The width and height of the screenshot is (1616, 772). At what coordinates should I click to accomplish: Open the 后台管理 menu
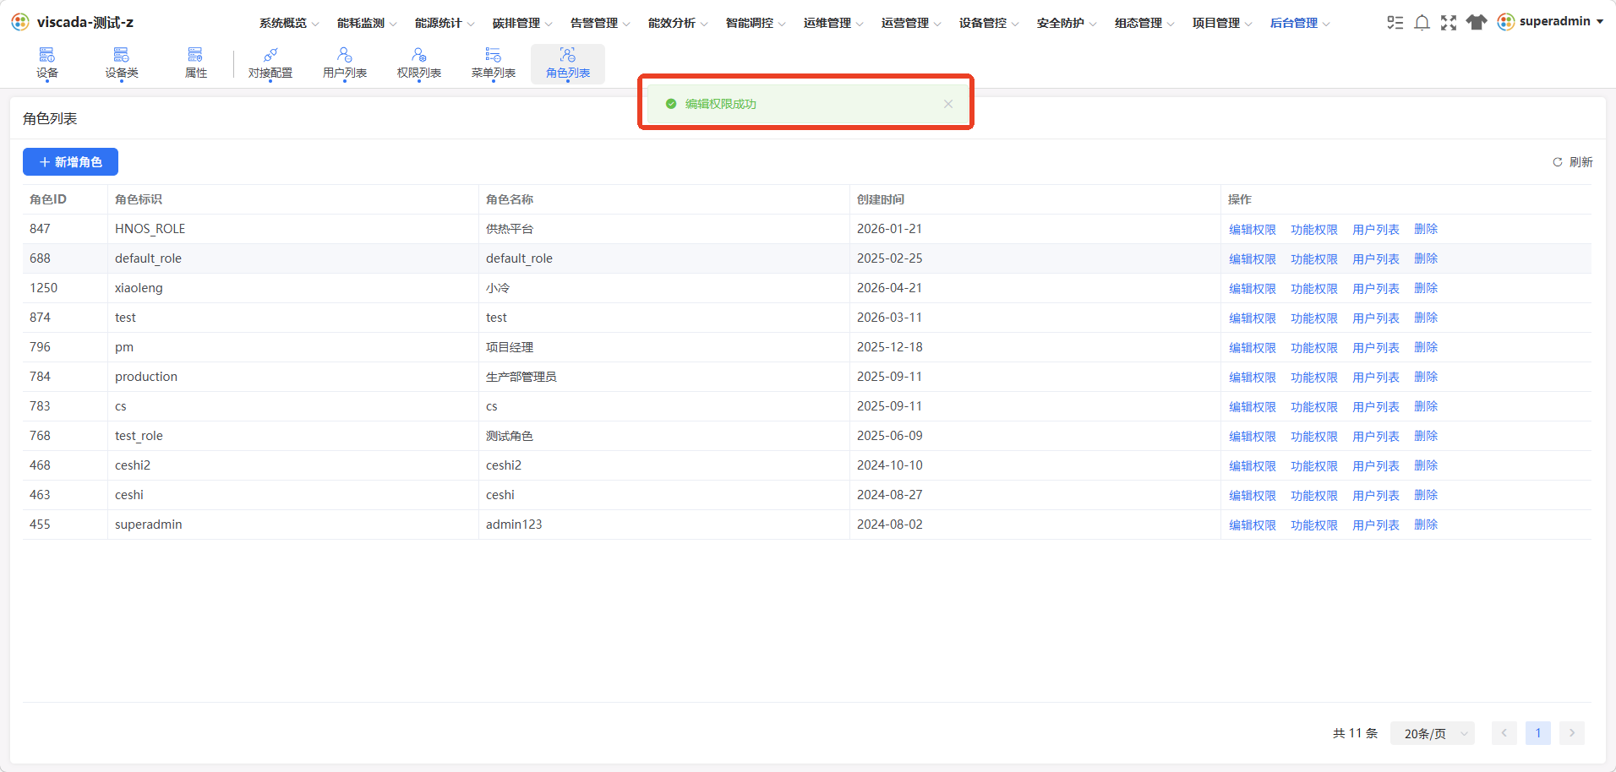pos(1300,23)
